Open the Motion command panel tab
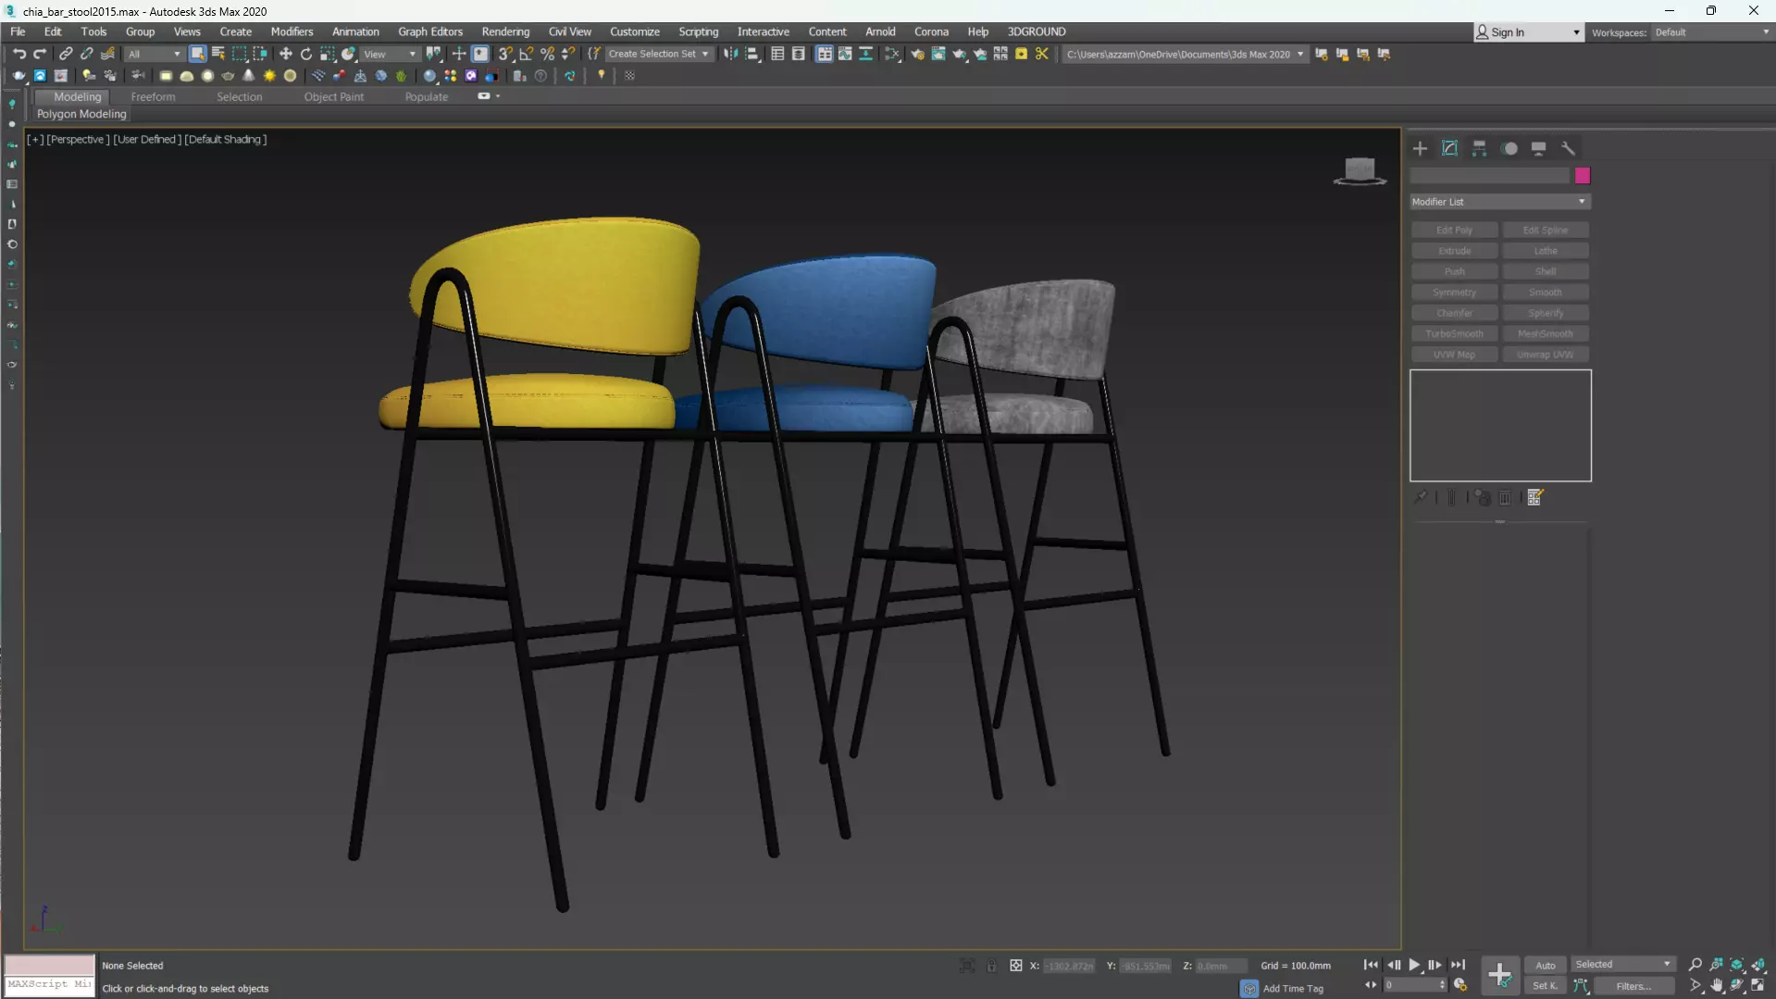Image resolution: width=1776 pixels, height=999 pixels. point(1509,148)
